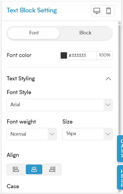Click the font color swatch

[x=64, y=55]
